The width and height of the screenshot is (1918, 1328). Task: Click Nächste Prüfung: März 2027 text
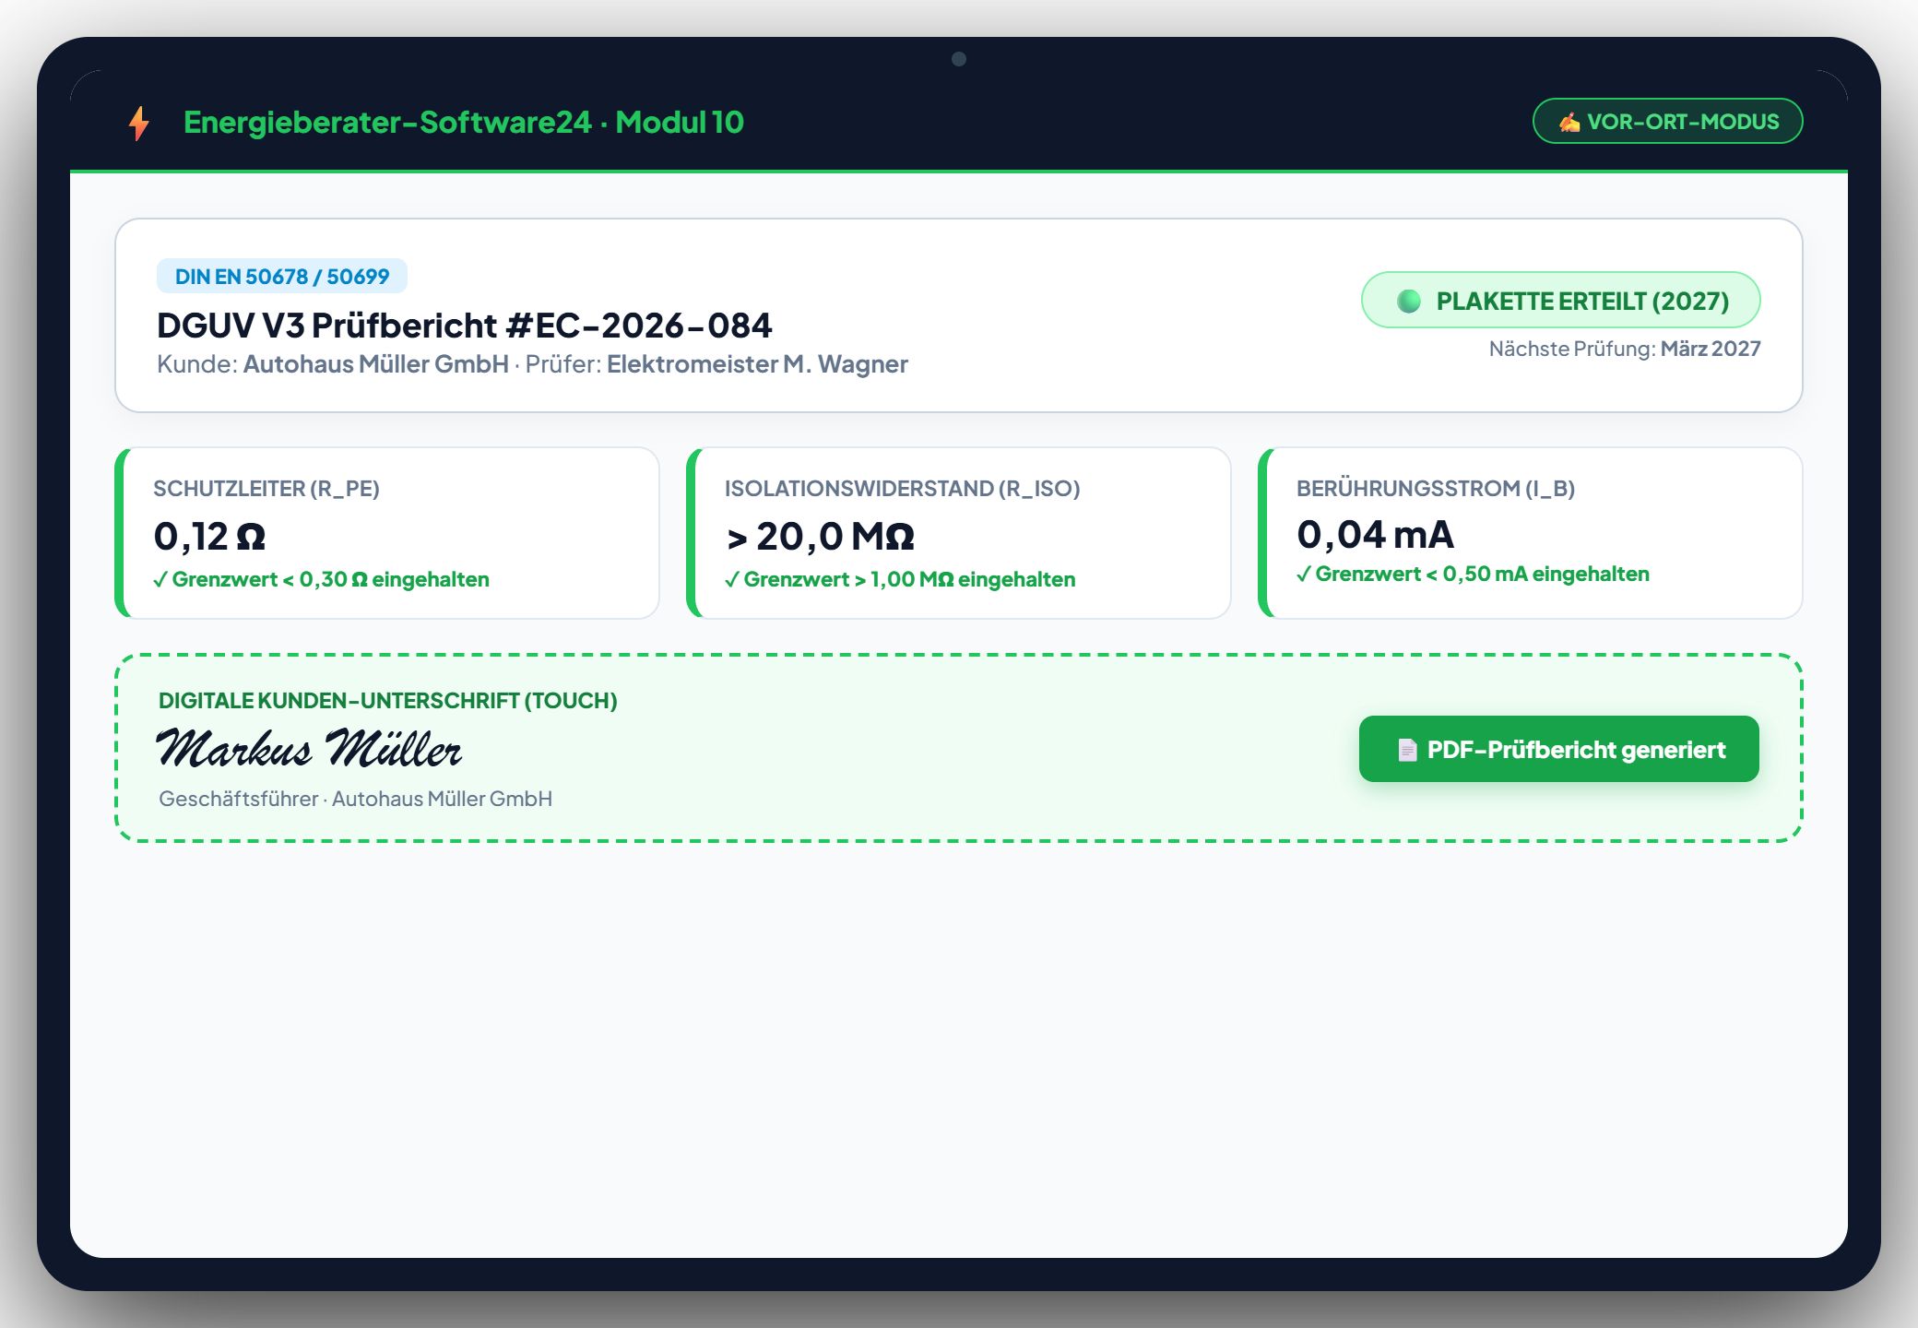(1625, 349)
